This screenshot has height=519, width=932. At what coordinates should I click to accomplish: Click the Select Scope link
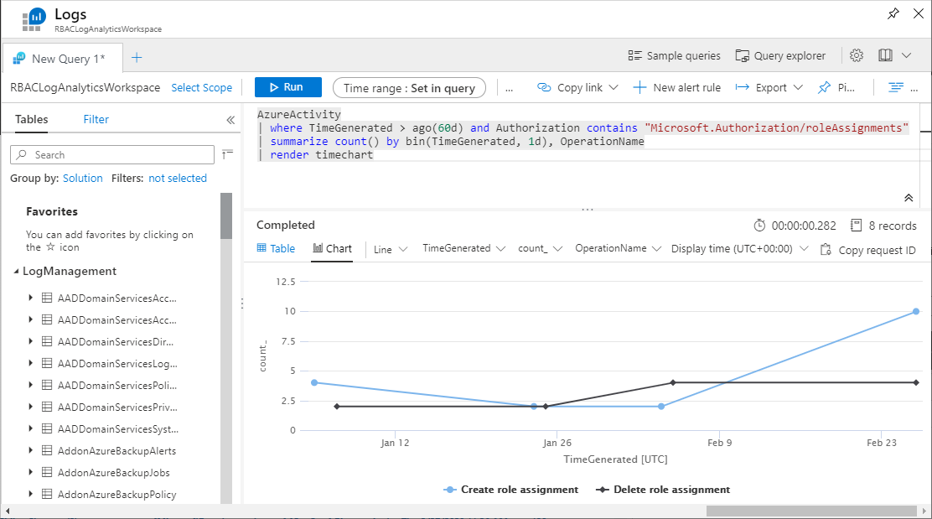point(201,87)
